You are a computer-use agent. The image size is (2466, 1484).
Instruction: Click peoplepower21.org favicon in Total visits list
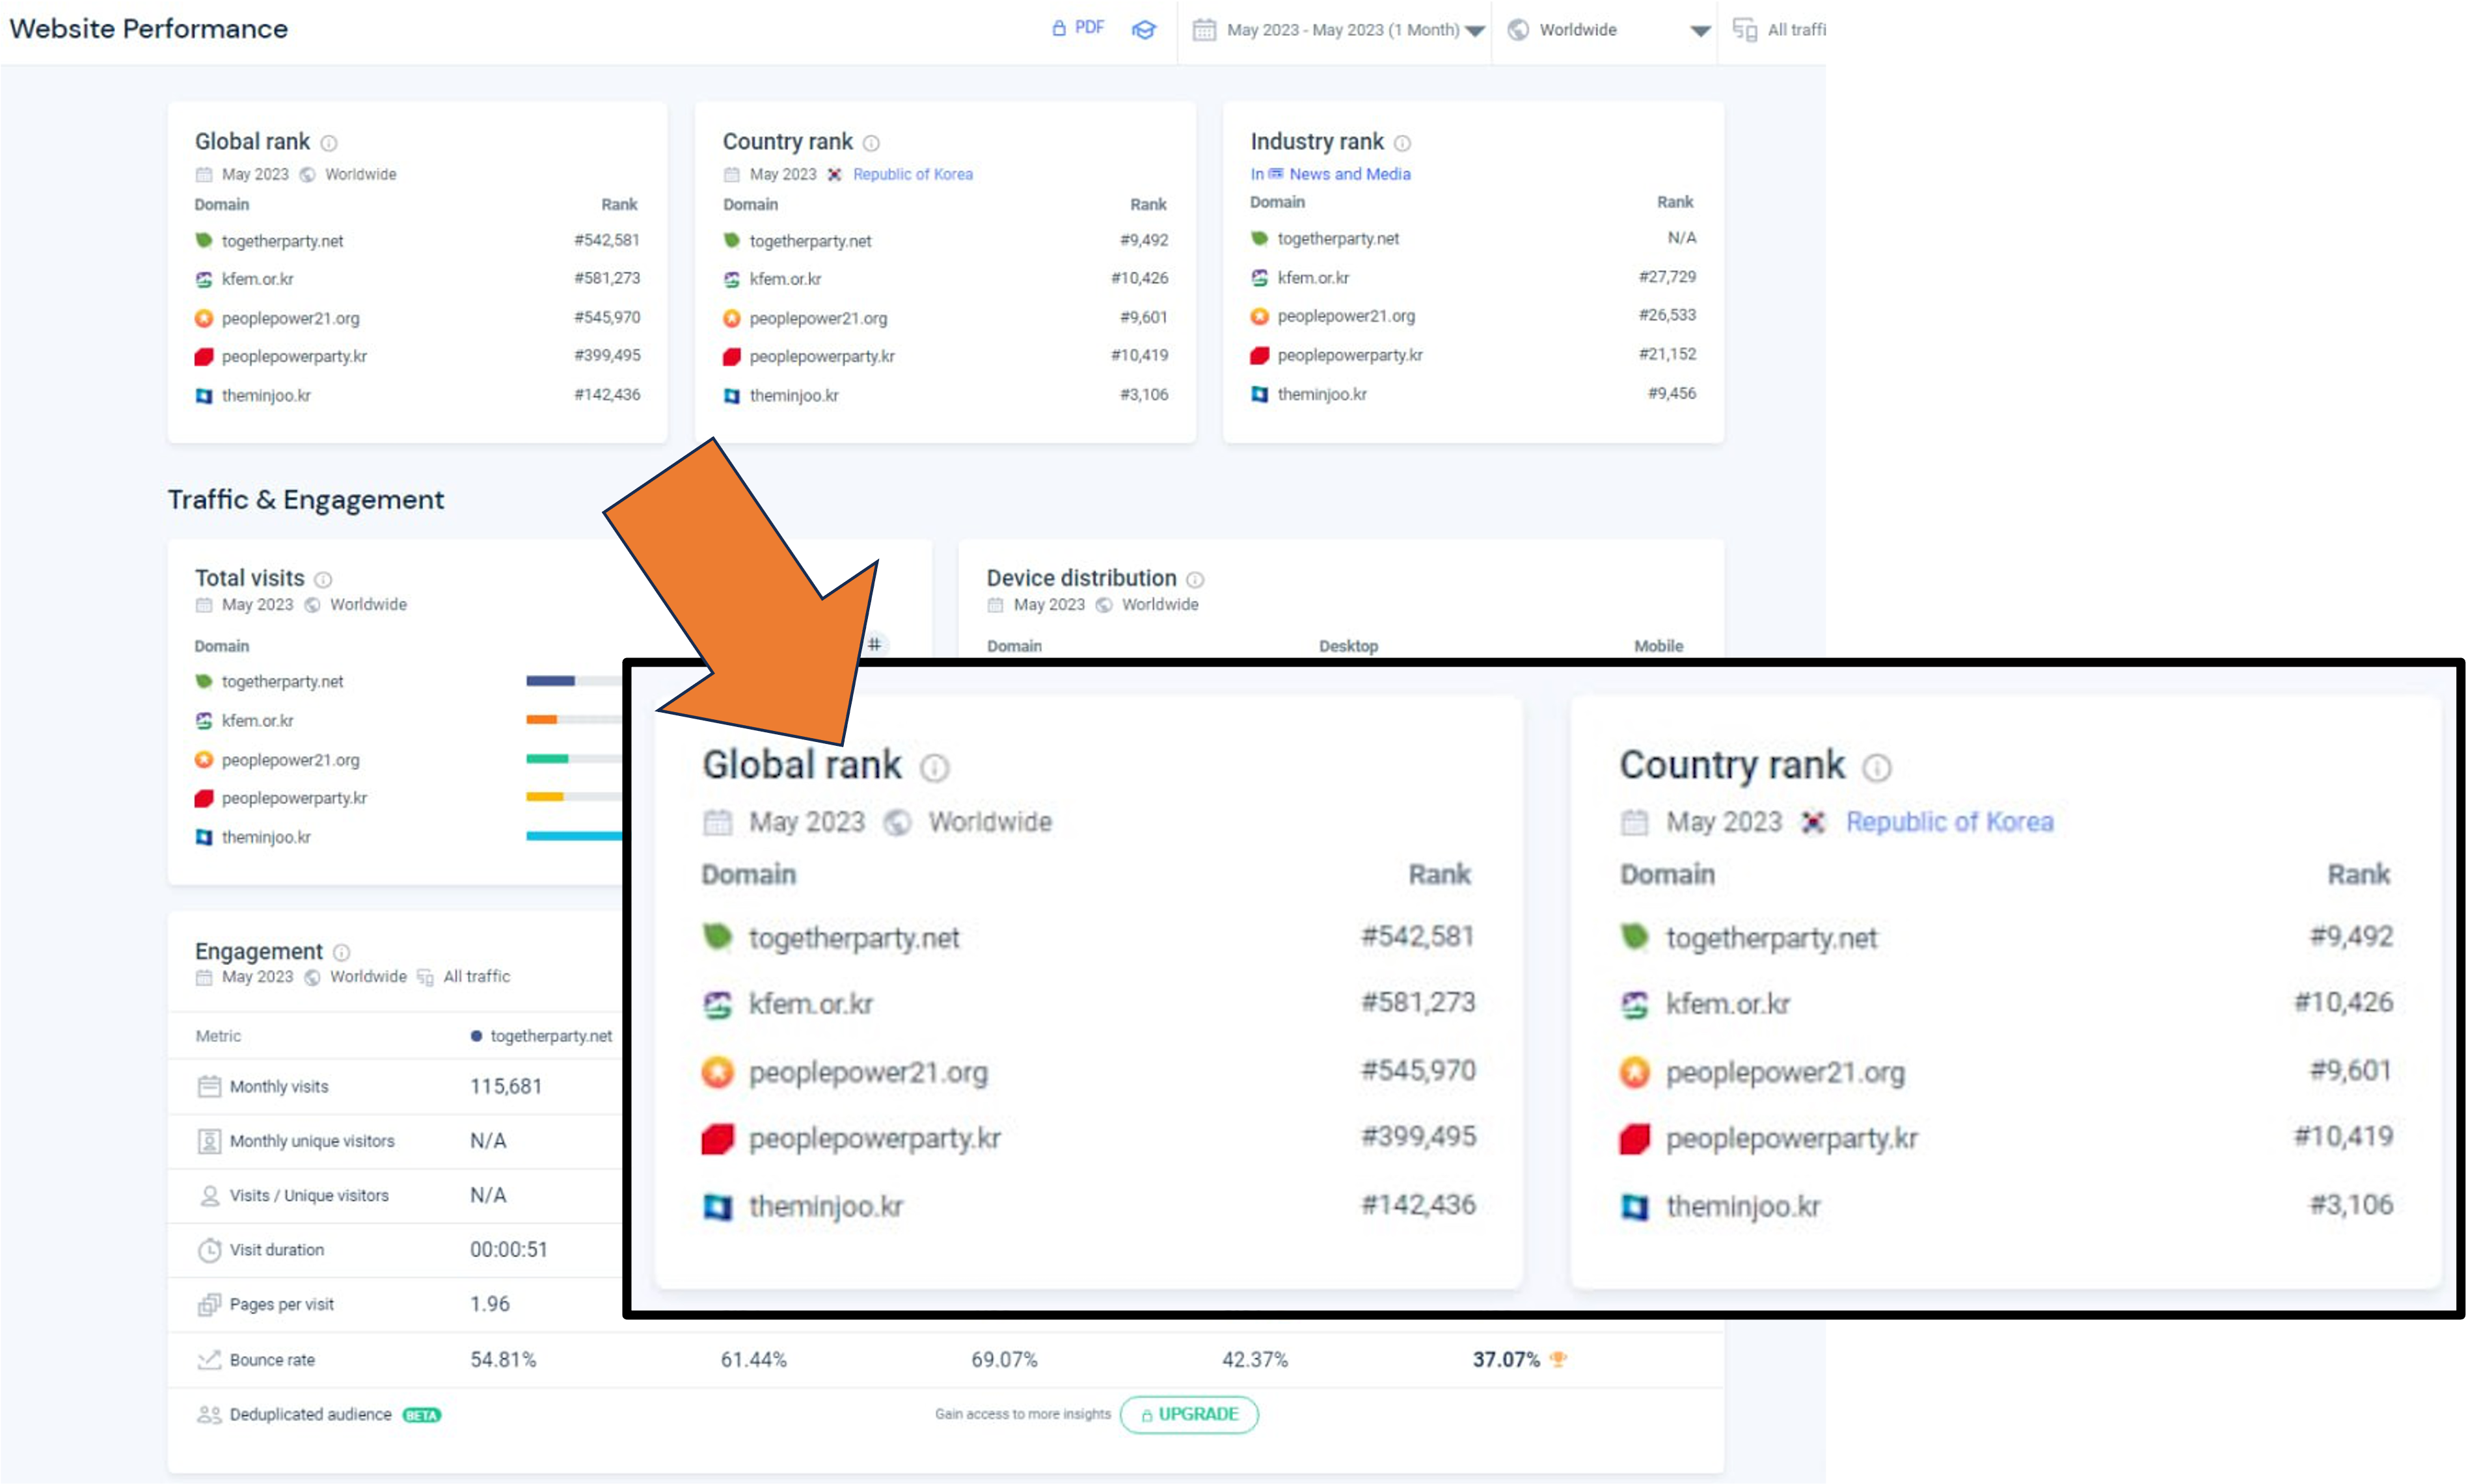[203, 759]
